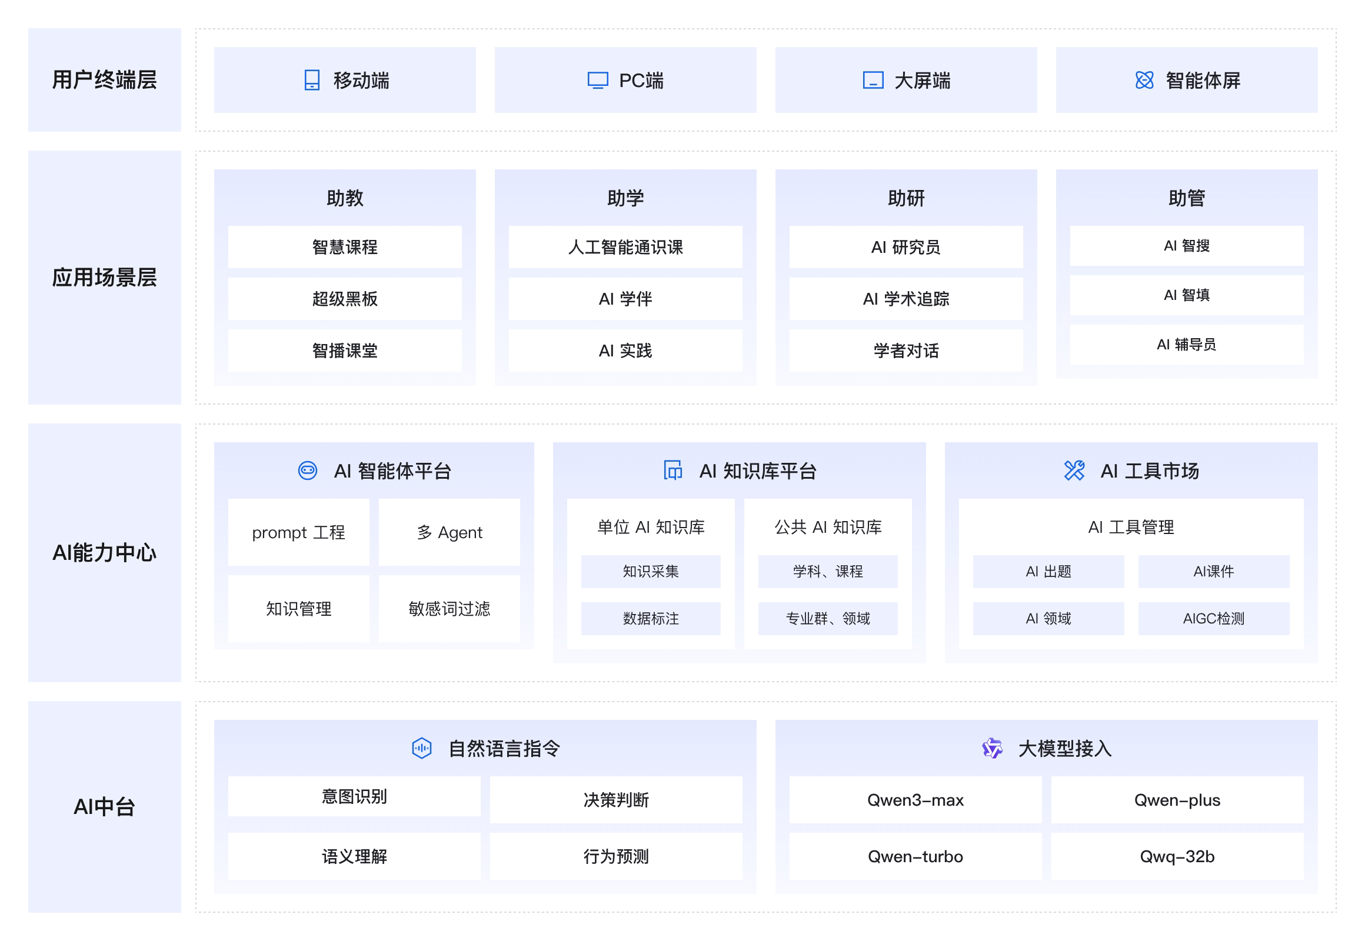Click the robot icon beside AI 智能体平台
1365x941 pixels.
(308, 470)
